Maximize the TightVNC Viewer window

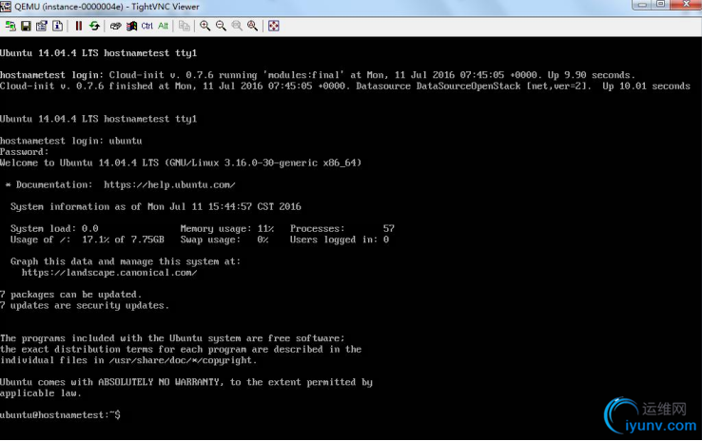[661, 5]
